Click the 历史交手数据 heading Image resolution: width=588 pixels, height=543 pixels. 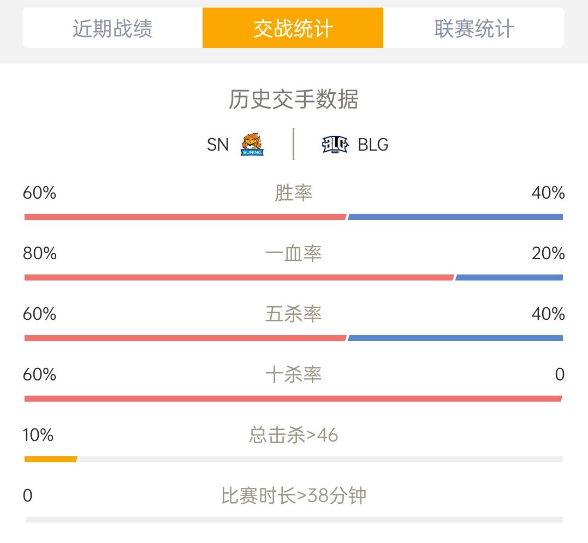tap(294, 100)
